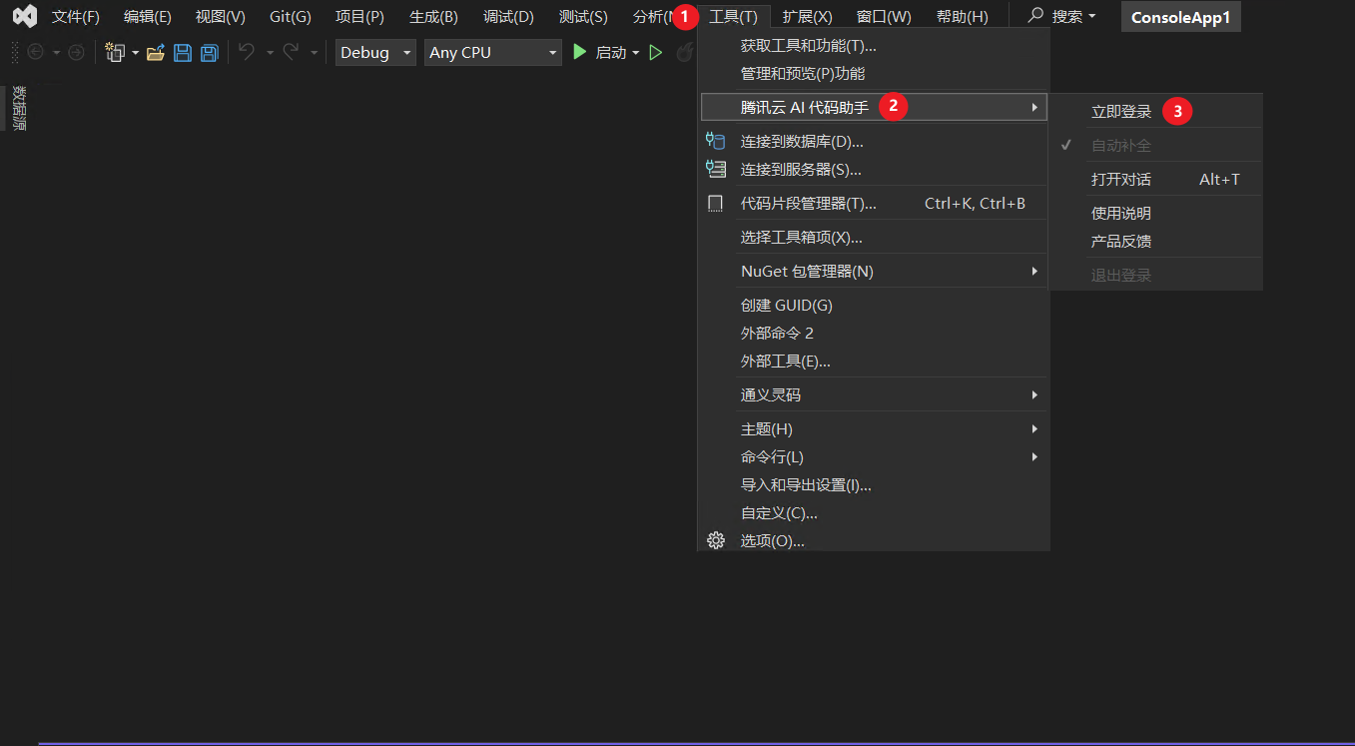Open the Debug configuration dropdown
The width and height of the screenshot is (1355, 746).
(x=375, y=52)
